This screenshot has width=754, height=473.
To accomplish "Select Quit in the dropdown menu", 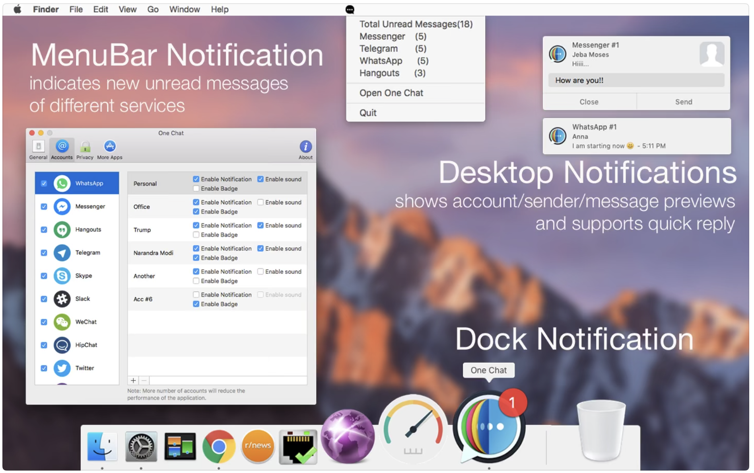I will pyautogui.click(x=368, y=113).
